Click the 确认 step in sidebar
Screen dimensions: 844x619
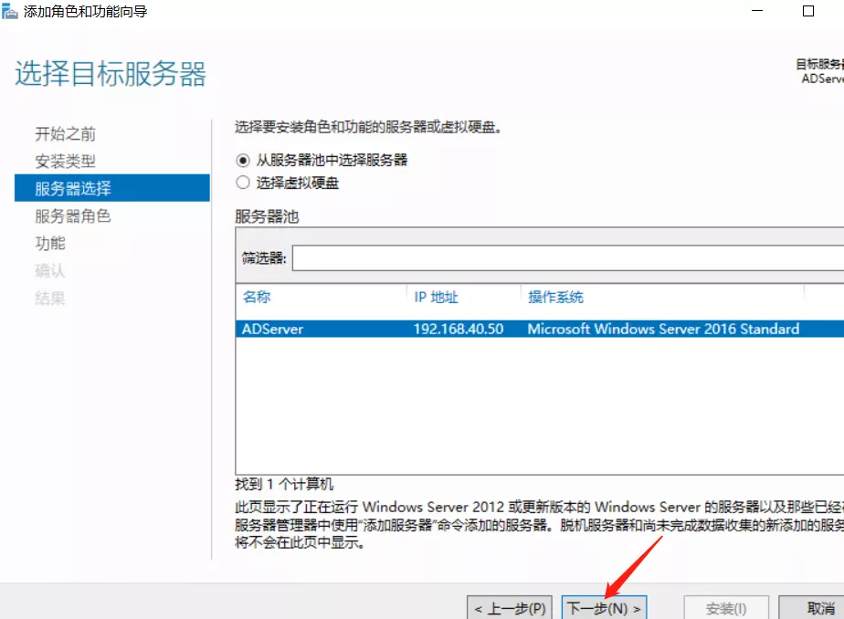click(50, 271)
